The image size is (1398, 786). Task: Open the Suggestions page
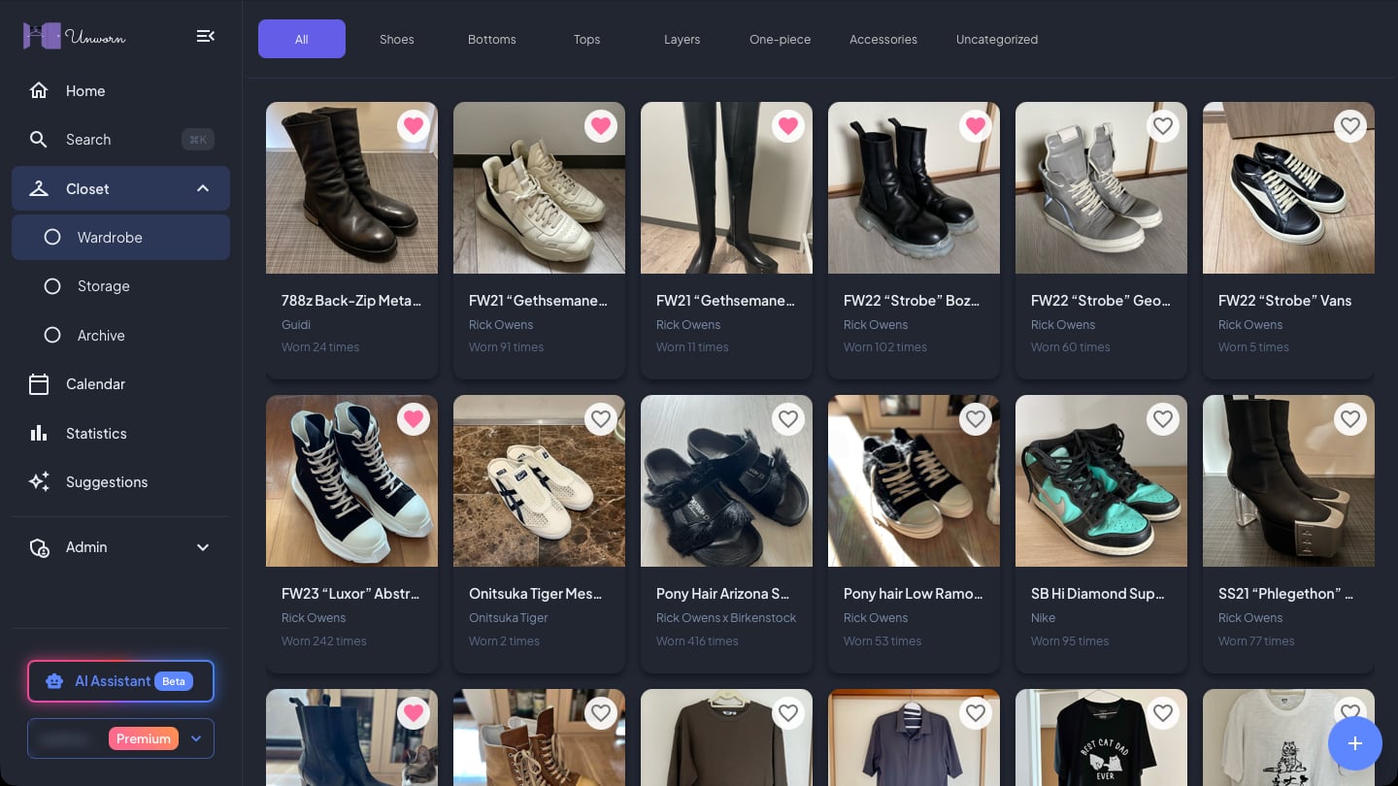point(120,482)
